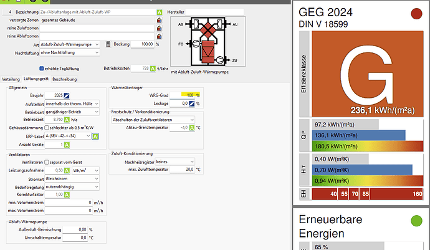The image size is (430, 250).
Task: Switch to the Verteilung tab
Action: click(11, 80)
